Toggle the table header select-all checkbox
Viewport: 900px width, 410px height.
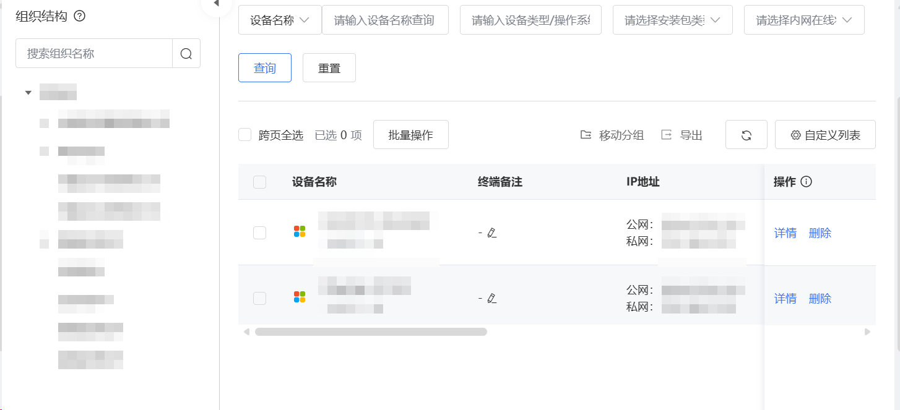tap(259, 182)
